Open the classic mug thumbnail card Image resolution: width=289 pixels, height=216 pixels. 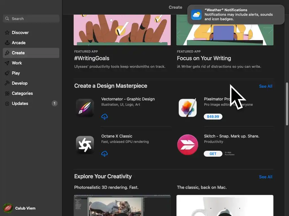225,206
